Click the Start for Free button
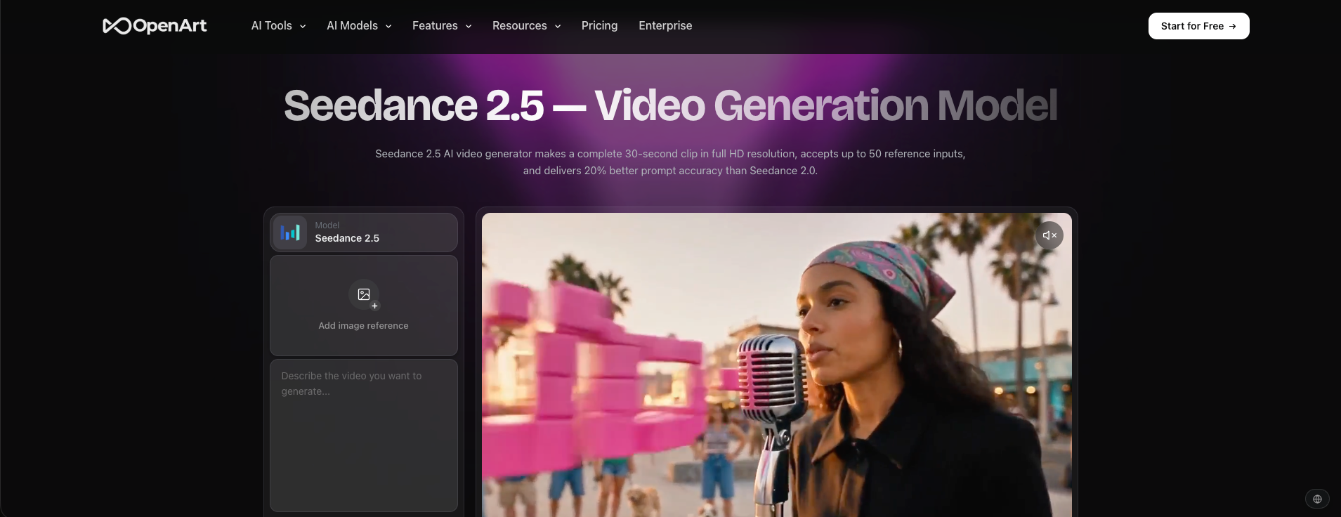 coord(1198,26)
